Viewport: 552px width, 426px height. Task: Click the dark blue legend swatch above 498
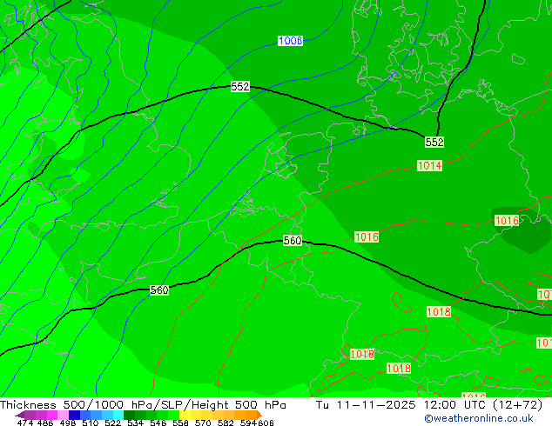74,415
